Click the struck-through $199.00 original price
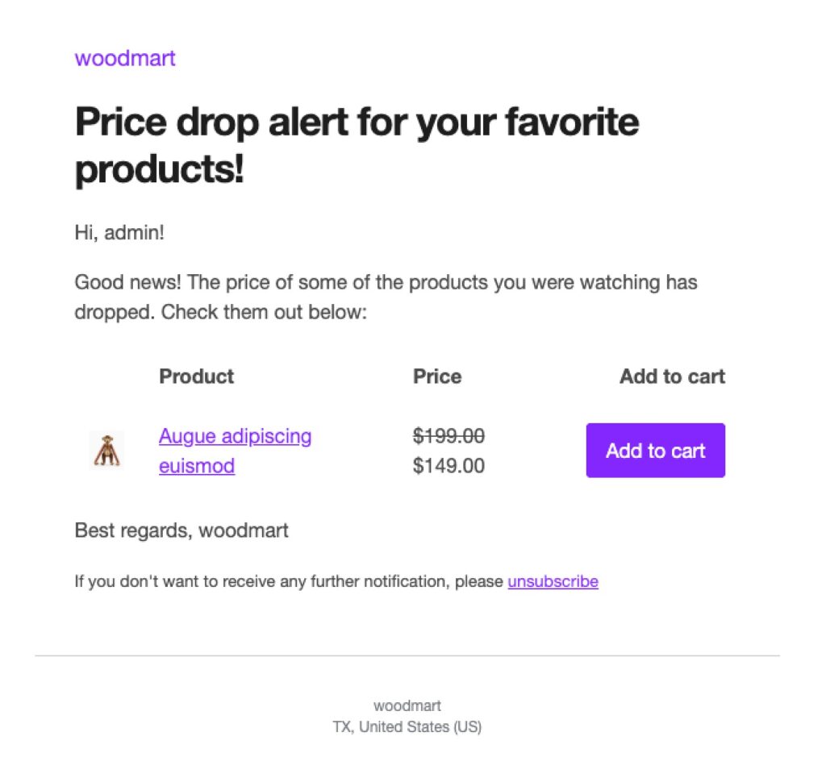Viewport: 826px width, 778px height. 448,436
